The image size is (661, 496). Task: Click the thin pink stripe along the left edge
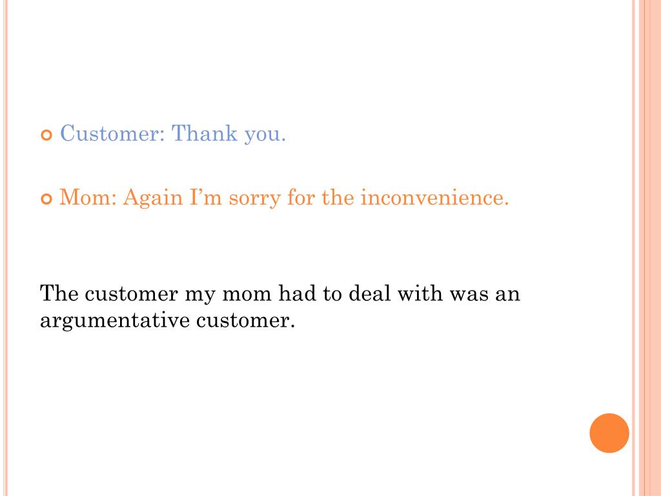pyautogui.click(x=6, y=248)
